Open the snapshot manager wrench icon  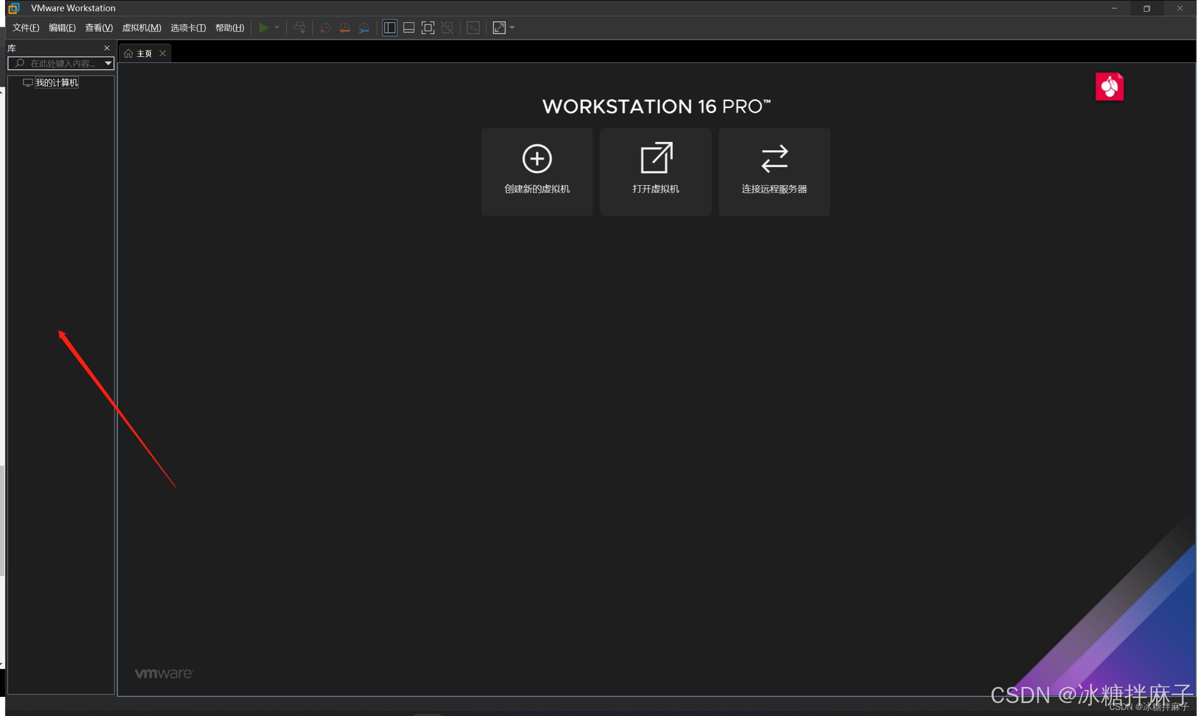(x=364, y=28)
